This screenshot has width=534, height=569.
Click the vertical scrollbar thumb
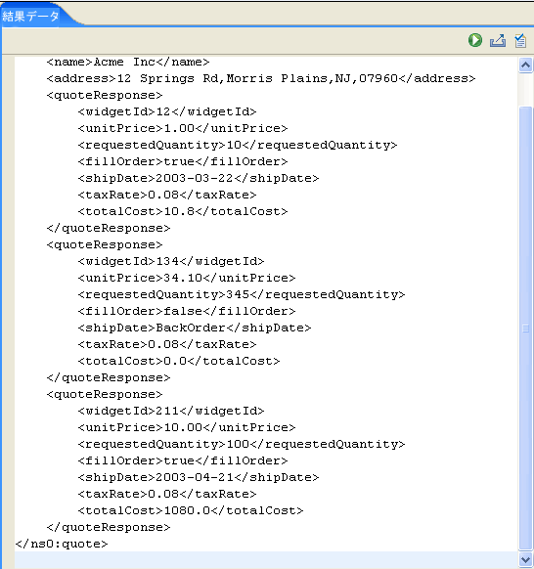click(525, 328)
